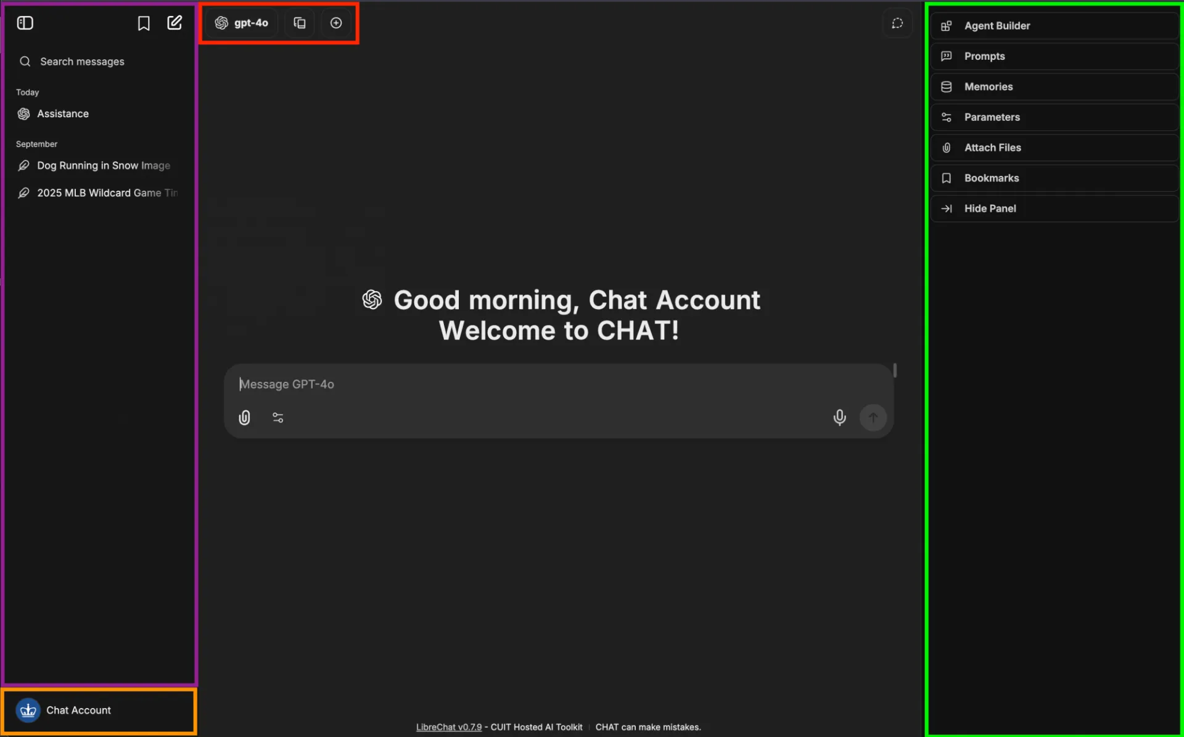1184x737 pixels.
Task: Click the 'CHAT can make mistakes.' footer text
Action: tap(648, 727)
